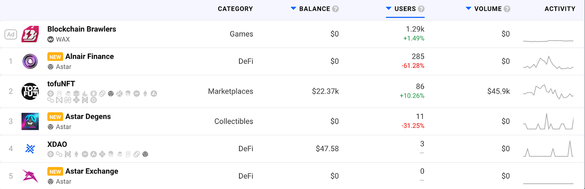Open the XDAO dapp page

click(x=57, y=144)
